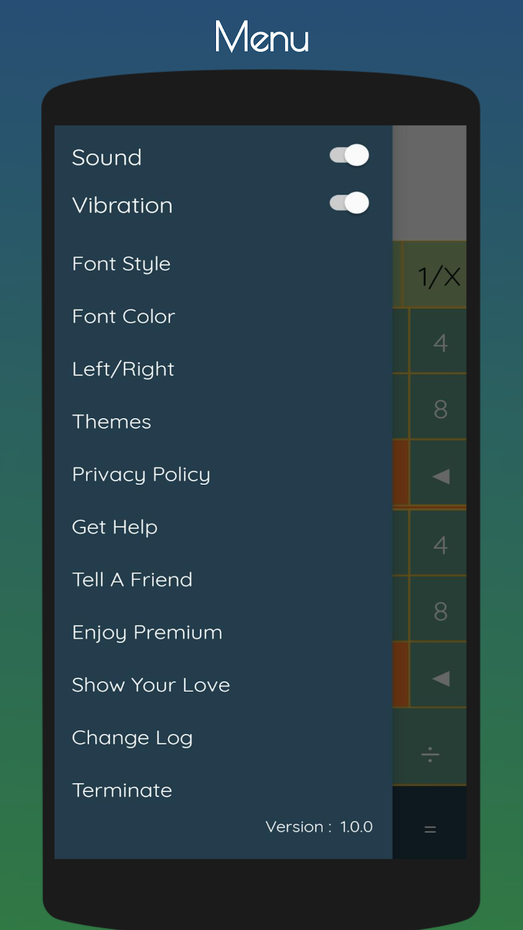523x930 pixels.
Task: Select Tell A Friend
Action: point(132,579)
